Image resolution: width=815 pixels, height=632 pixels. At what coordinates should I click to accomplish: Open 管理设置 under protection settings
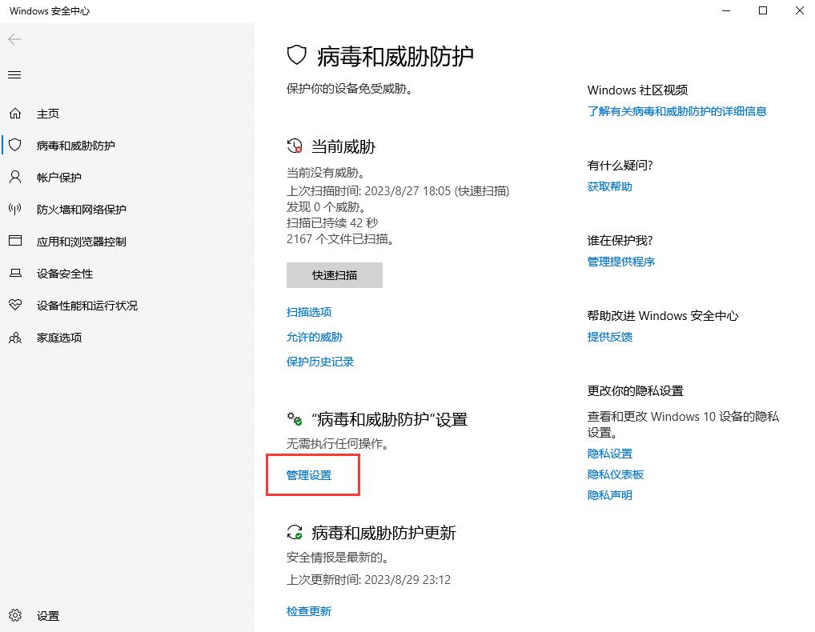[x=309, y=475]
